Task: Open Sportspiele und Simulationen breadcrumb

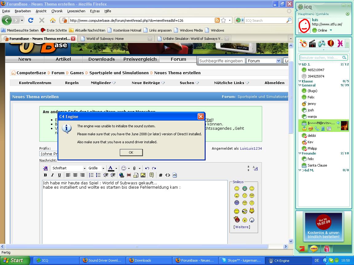Action: coord(119,73)
